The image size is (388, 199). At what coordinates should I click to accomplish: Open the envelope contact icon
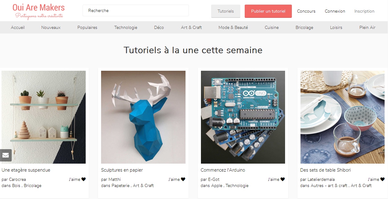pos(6,155)
